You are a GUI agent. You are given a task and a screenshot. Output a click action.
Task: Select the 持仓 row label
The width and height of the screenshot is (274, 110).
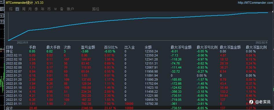pos(10,51)
